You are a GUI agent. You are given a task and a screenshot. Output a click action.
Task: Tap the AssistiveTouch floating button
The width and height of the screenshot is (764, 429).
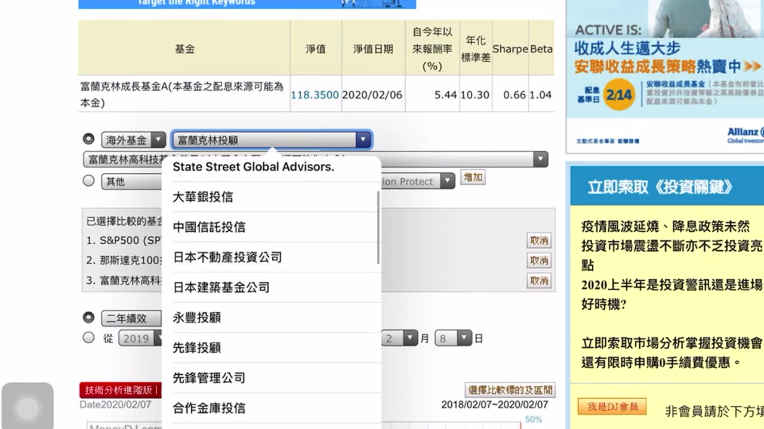coord(27,408)
